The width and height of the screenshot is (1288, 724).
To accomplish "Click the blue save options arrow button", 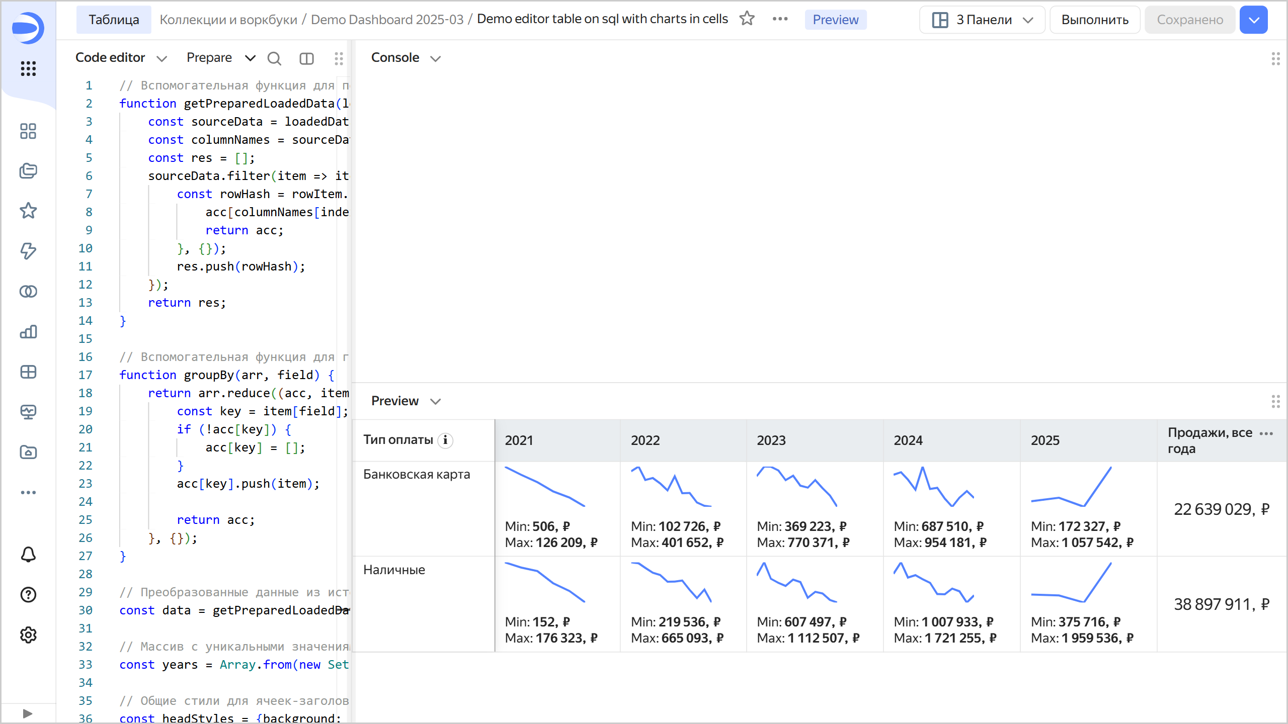I will point(1254,20).
